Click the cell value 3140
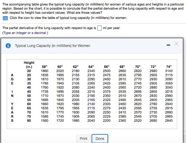This screenshot has width=186, height=143. coord(169,71)
